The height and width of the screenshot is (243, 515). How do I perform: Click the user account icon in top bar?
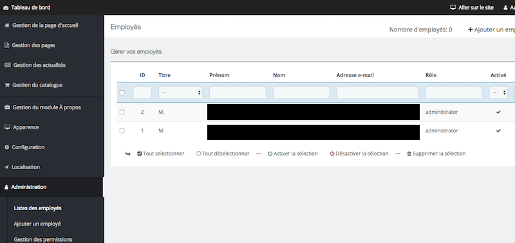click(x=505, y=8)
